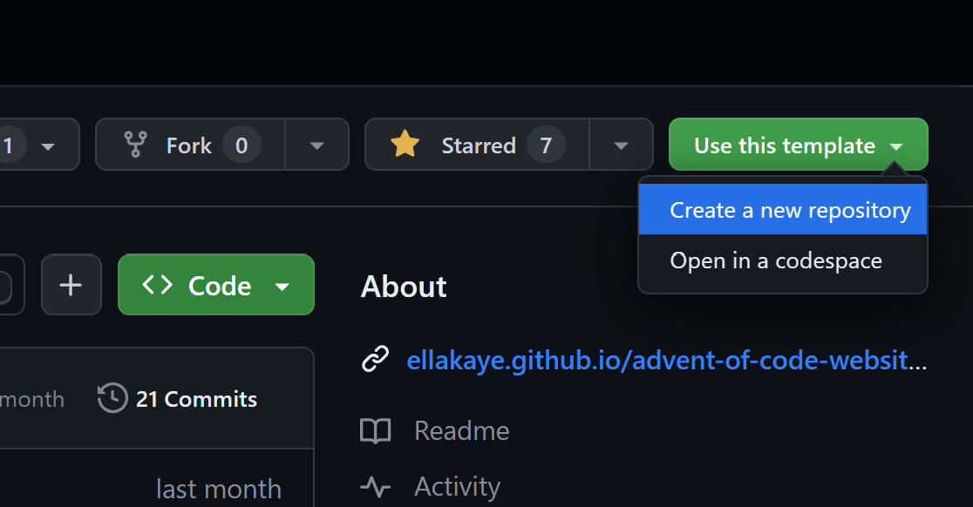Click the plus add file icon
Screen dimensions: 973x507
point(71,285)
